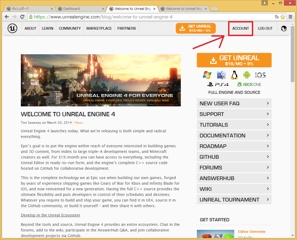Image resolution: width=297 pixels, height=240 pixels.
Task: Open the UNREAL TOURNAMENT sidebar item
Action: [x=234, y=199]
